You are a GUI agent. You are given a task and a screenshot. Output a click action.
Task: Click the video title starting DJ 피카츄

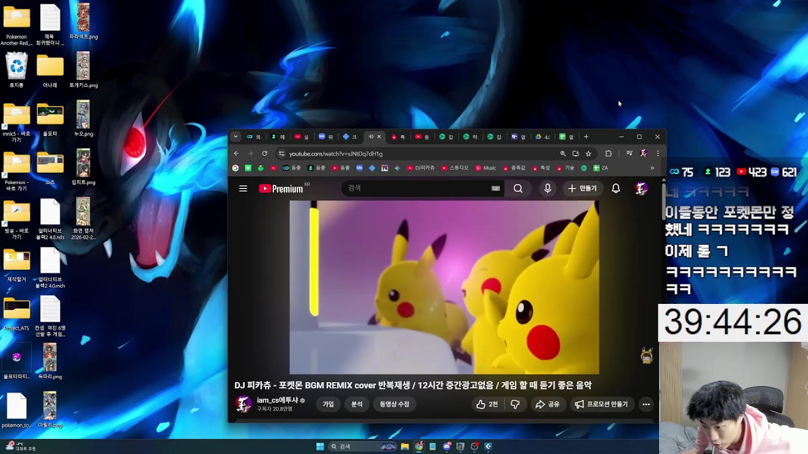pyautogui.click(x=413, y=385)
